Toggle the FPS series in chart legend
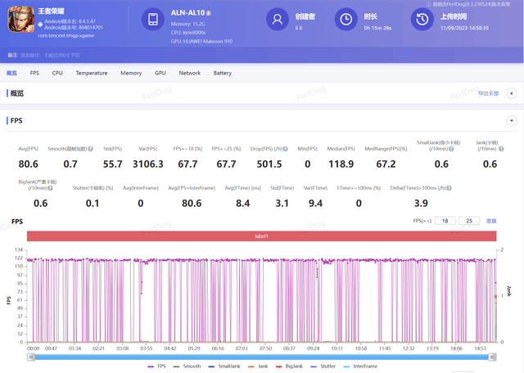The image size is (524, 373). [156, 366]
